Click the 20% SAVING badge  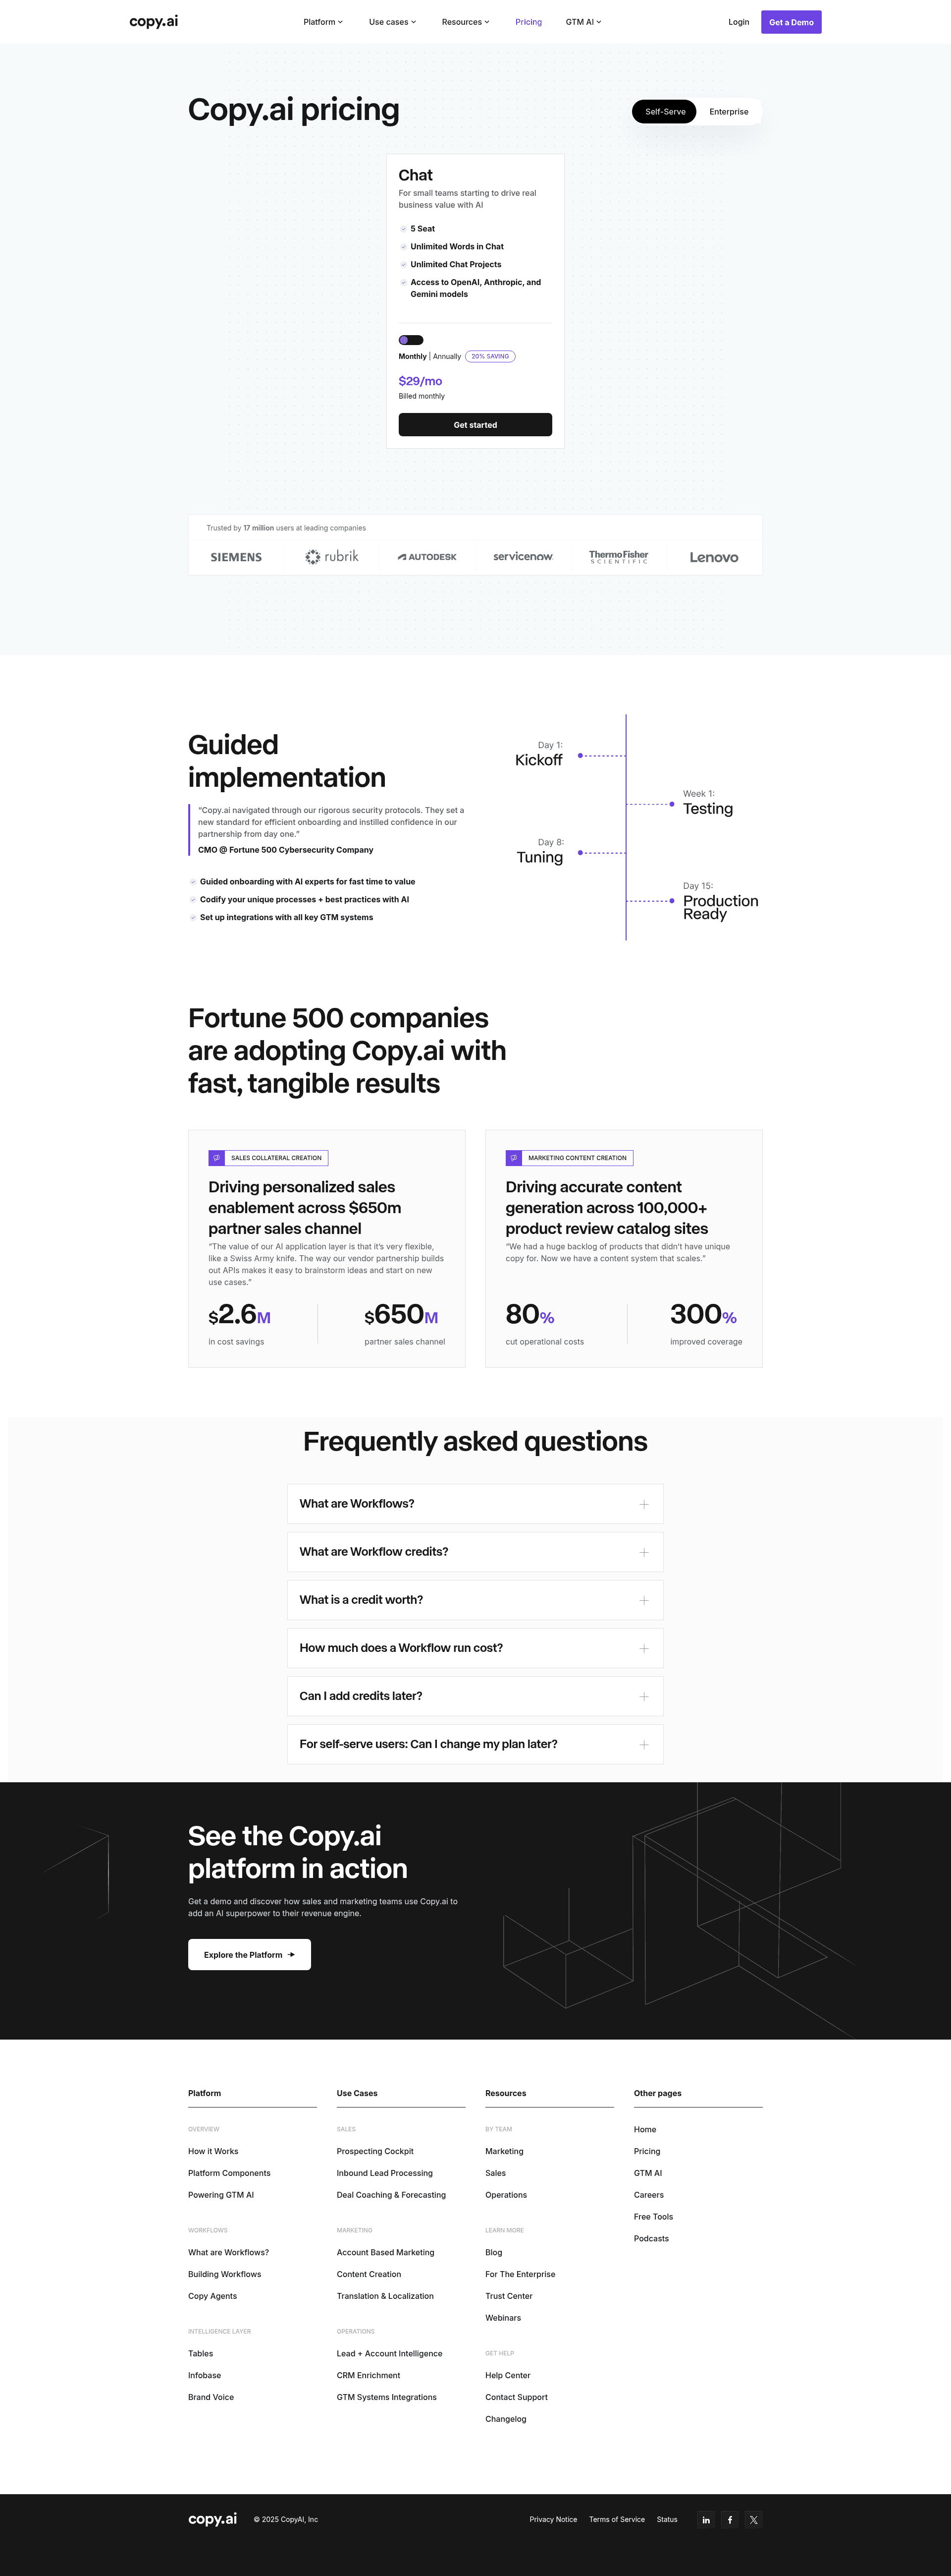pos(490,356)
